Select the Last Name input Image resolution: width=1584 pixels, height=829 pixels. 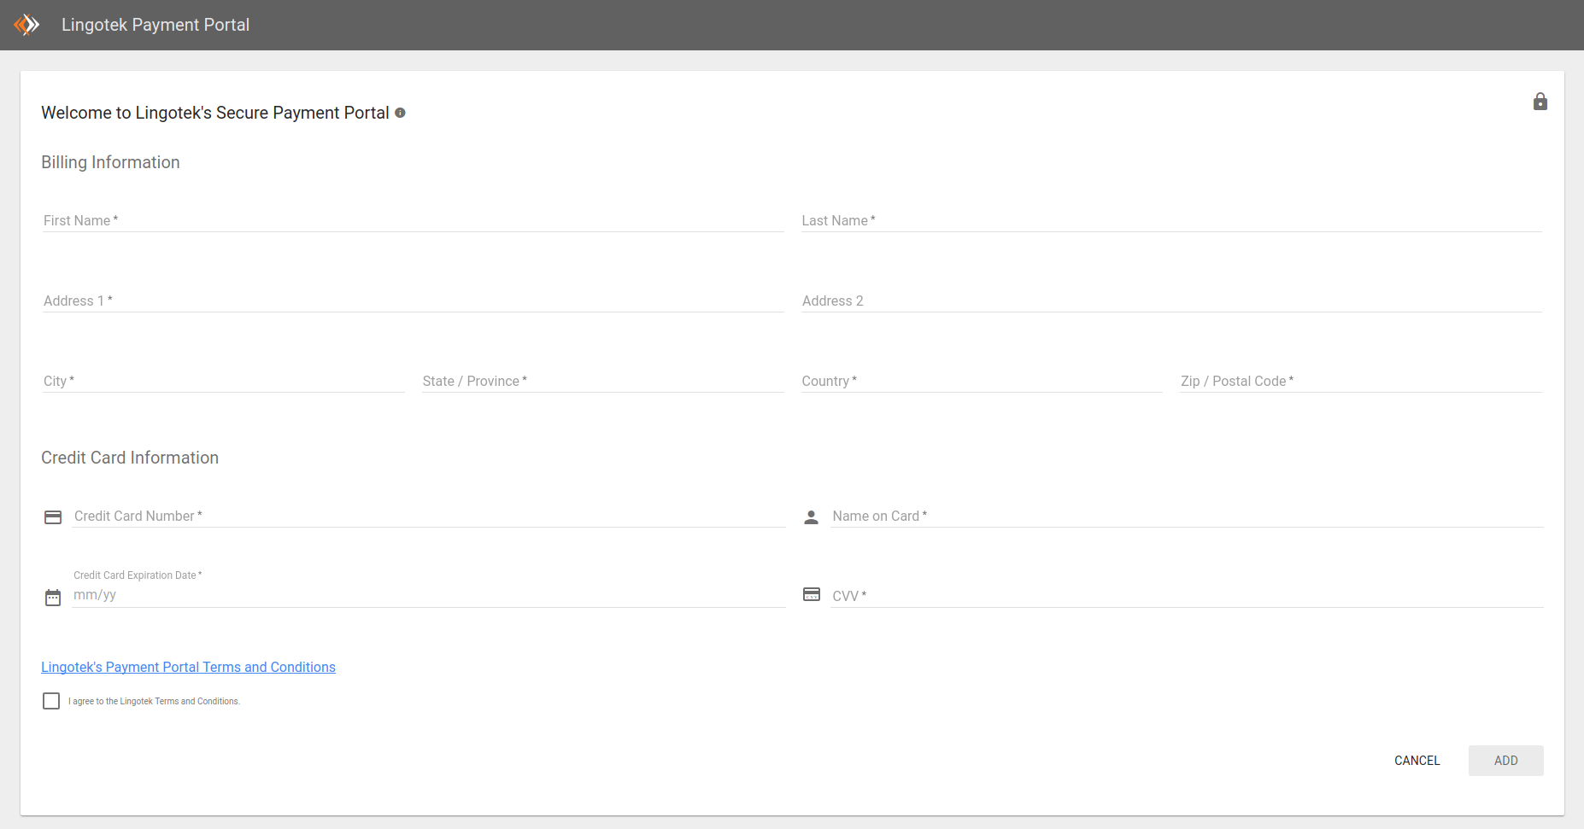(x=1170, y=220)
